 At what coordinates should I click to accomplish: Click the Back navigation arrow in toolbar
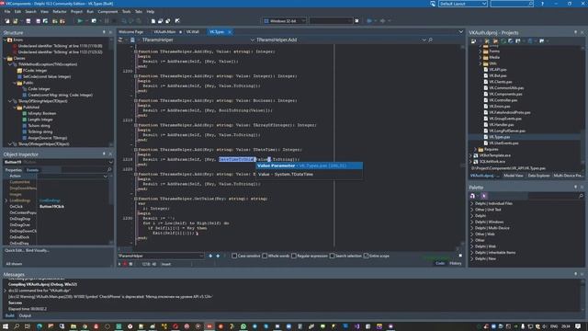point(369,21)
